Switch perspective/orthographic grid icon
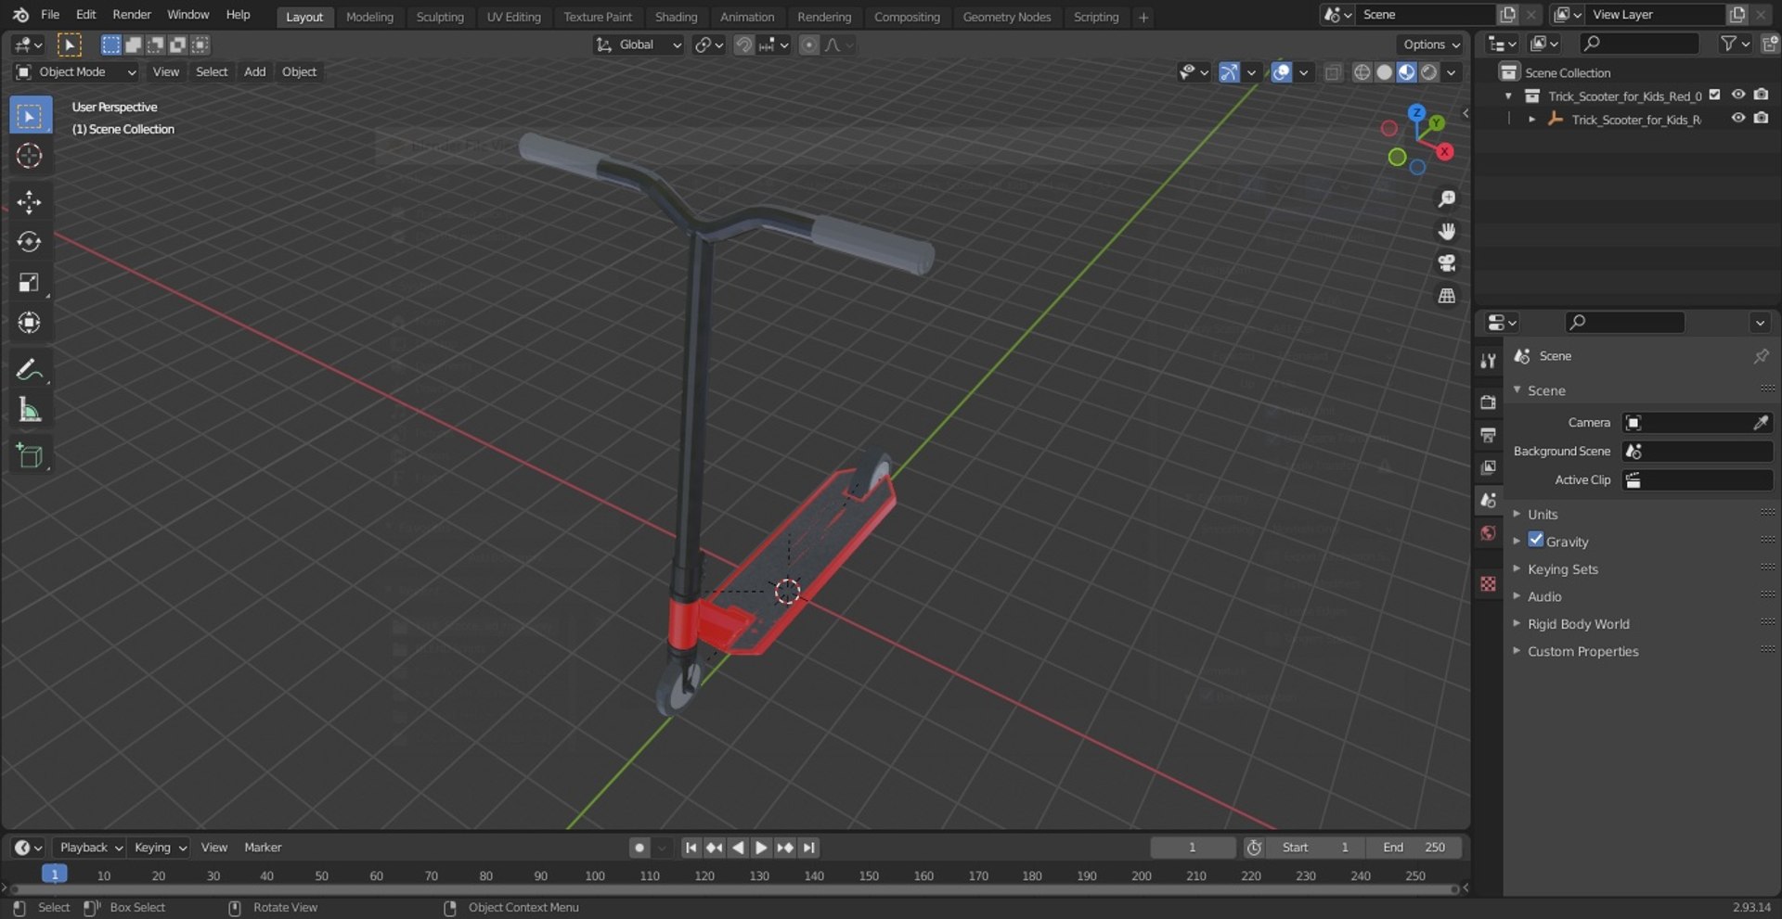 point(1446,296)
